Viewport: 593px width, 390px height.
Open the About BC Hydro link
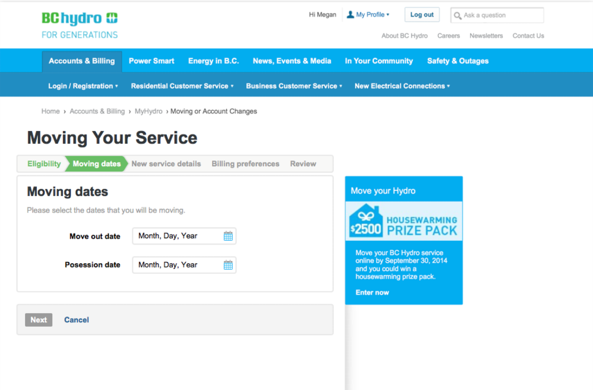pos(404,36)
